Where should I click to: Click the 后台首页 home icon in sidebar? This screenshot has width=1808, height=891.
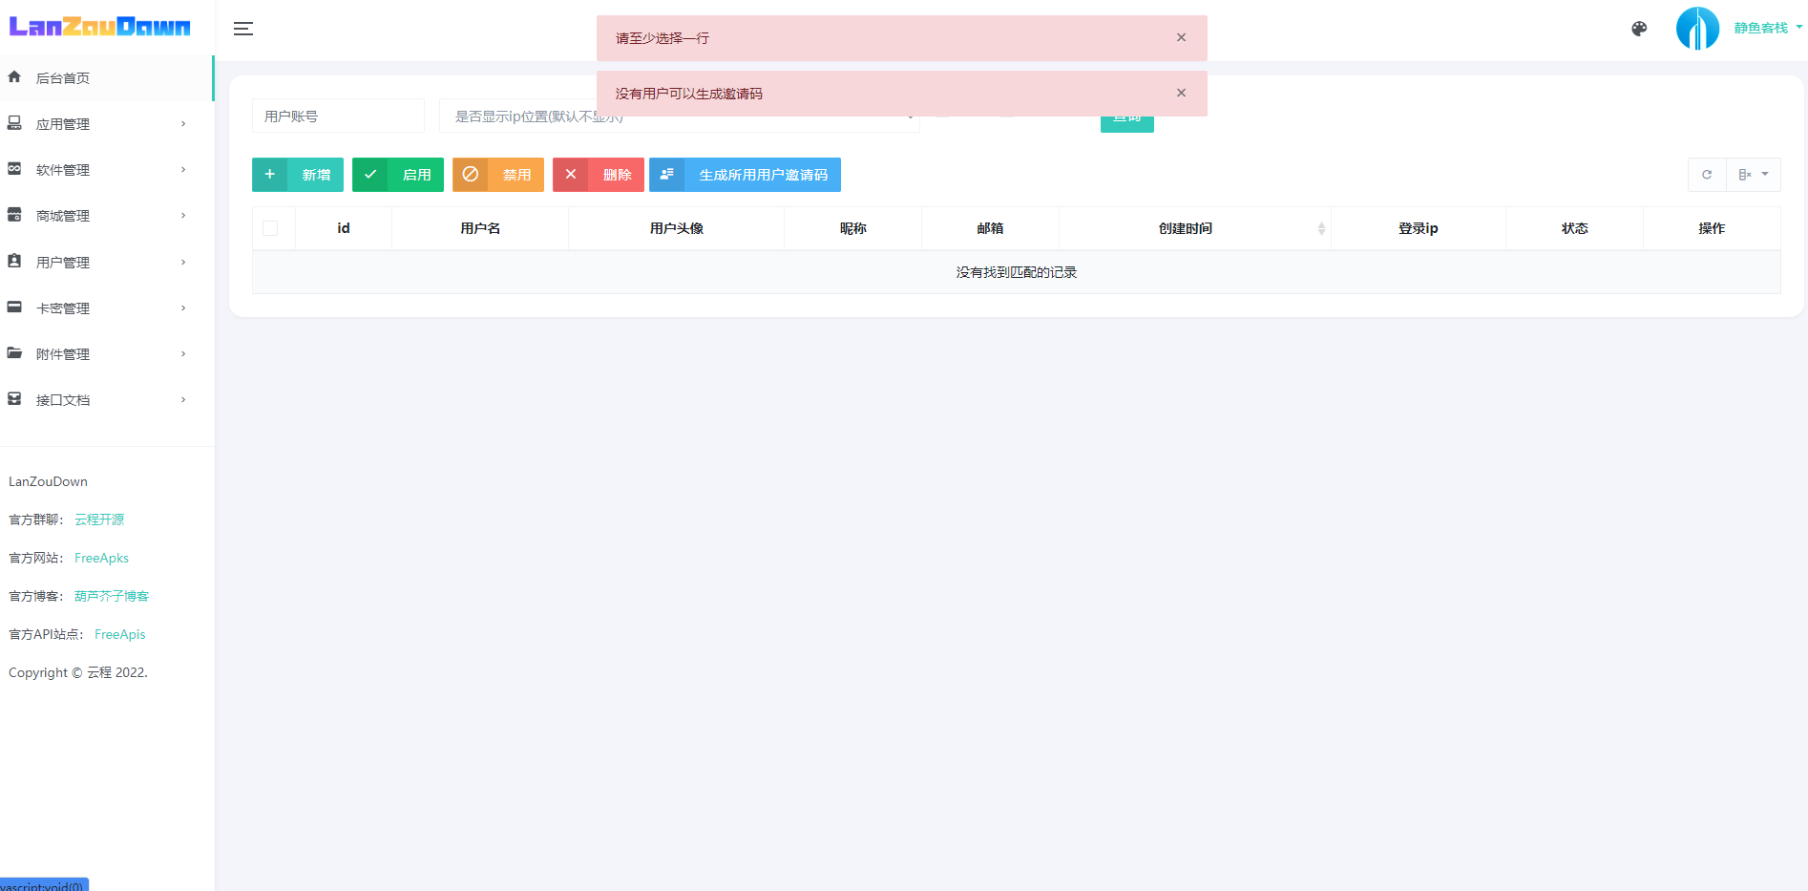click(14, 77)
